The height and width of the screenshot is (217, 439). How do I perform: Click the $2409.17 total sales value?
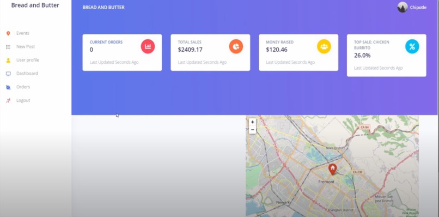(190, 50)
